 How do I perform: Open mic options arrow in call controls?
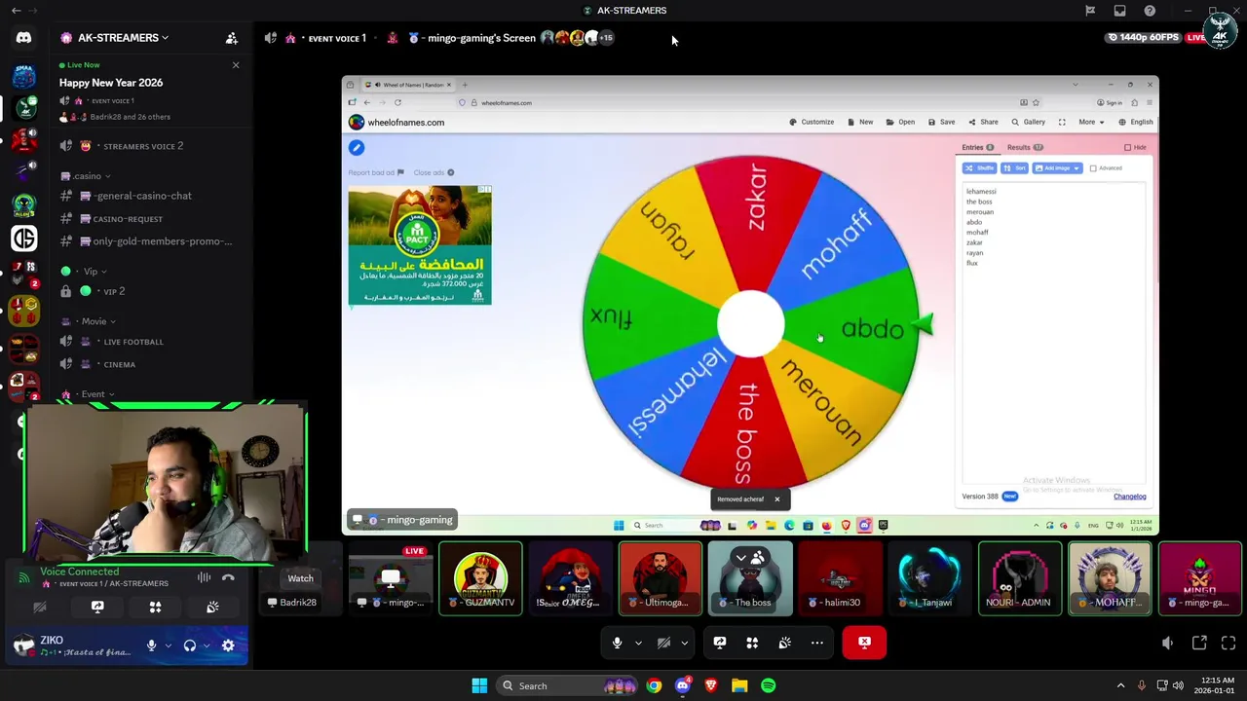pyautogui.click(x=638, y=643)
